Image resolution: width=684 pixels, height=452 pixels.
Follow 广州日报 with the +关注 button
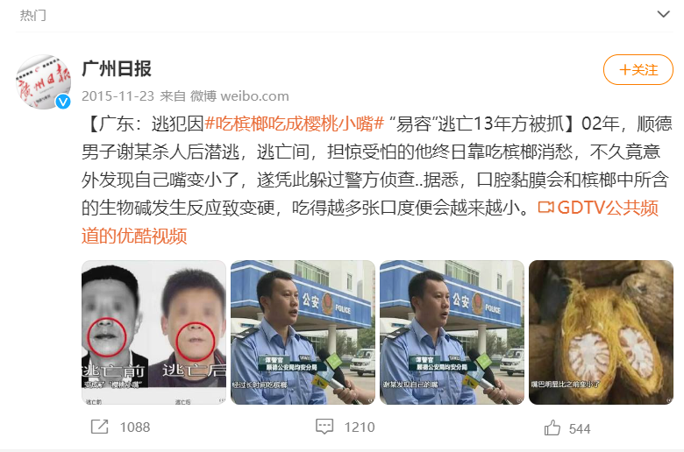[x=638, y=70]
